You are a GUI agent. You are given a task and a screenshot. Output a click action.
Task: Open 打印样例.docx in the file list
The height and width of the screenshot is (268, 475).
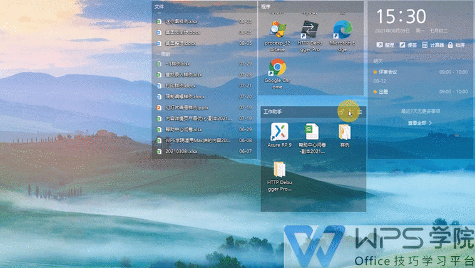(204, 86)
